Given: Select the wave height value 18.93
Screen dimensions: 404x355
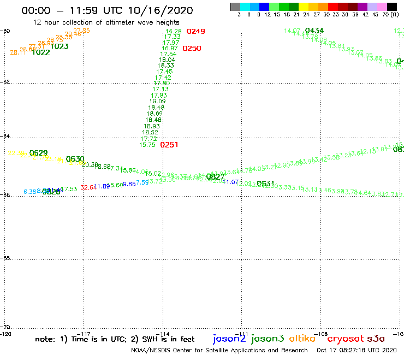Looking at the screenshot, I should tap(152, 126).
